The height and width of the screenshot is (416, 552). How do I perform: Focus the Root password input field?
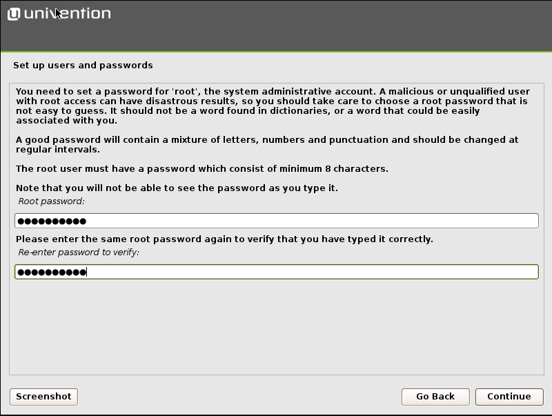tap(277, 221)
